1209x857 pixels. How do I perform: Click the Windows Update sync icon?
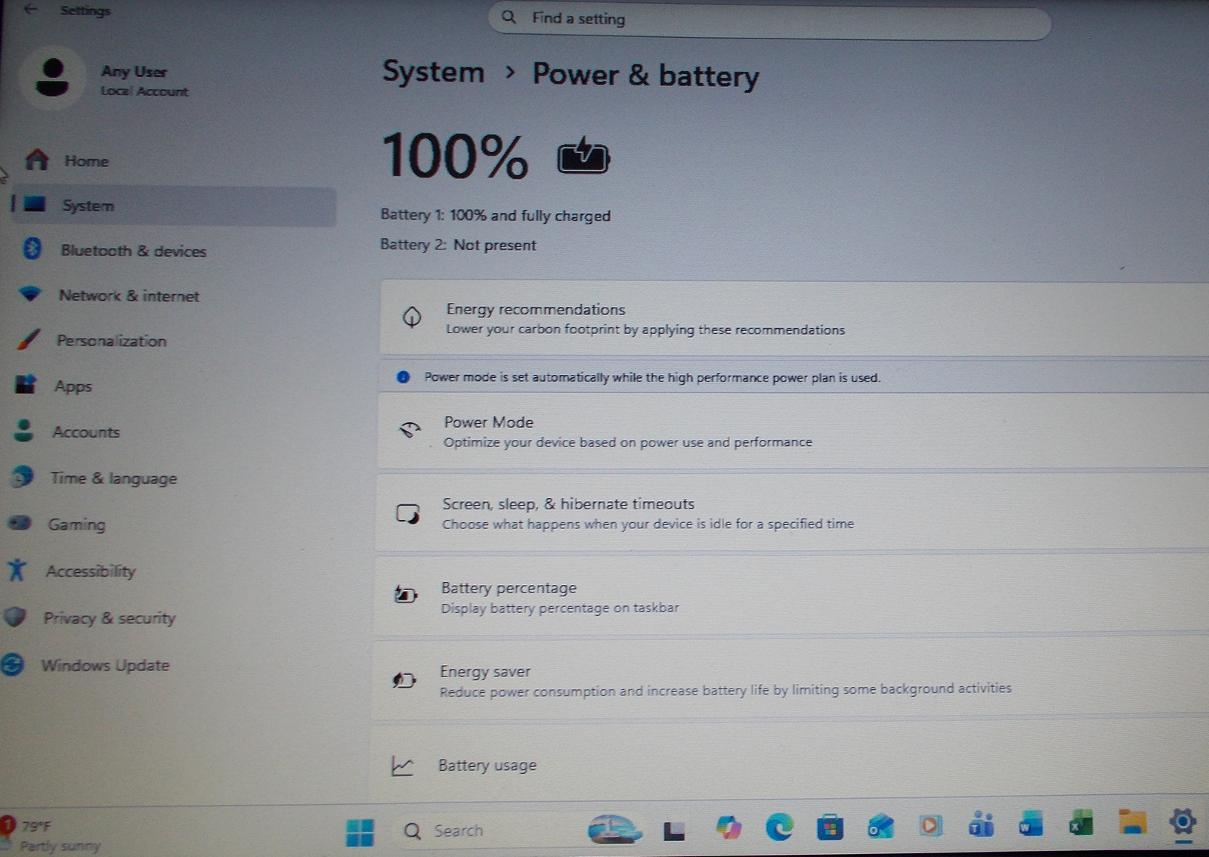point(11,664)
